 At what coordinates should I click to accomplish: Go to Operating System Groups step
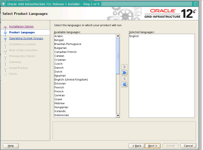[26, 38]
